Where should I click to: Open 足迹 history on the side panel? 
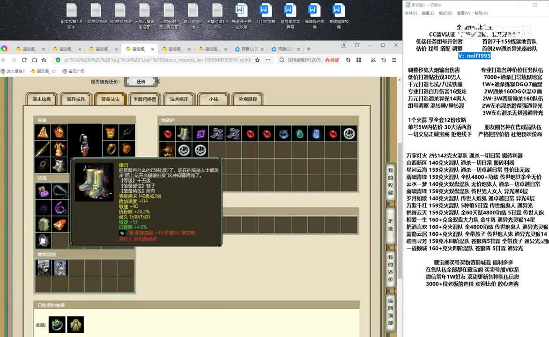(390, 225)
